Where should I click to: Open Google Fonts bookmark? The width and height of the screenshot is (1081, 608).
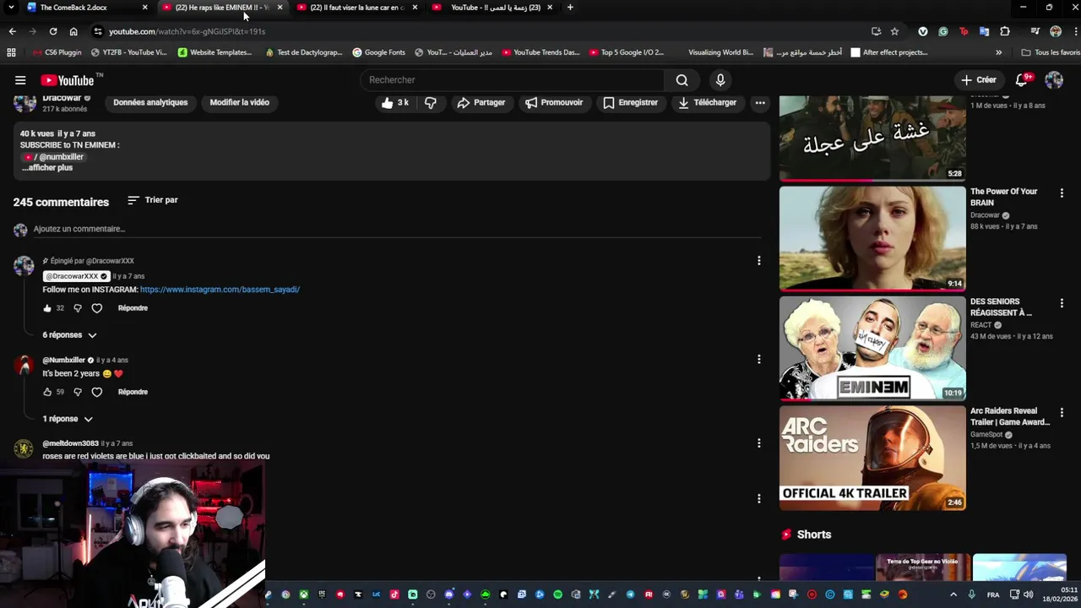pos(378,52)
